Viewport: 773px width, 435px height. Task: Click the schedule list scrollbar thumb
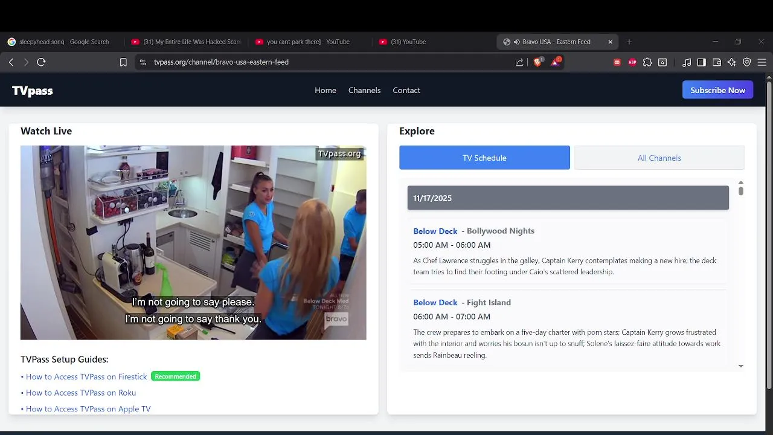tap(740, 191)
